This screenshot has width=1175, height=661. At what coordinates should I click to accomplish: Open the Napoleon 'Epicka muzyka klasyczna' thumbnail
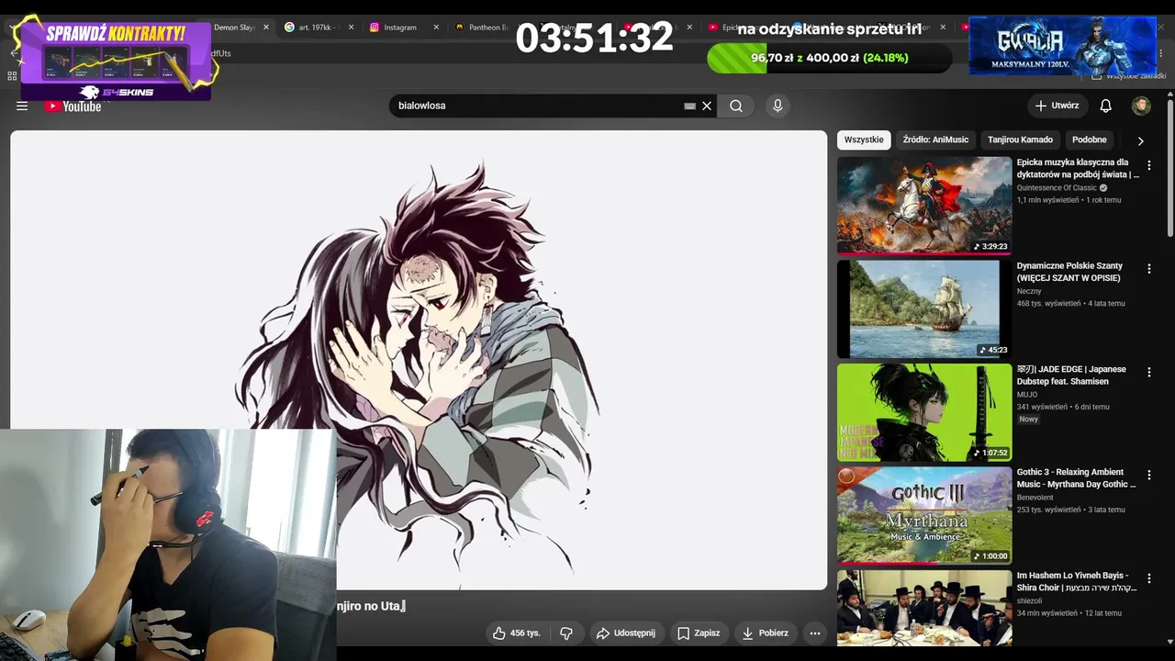[924, 205]
